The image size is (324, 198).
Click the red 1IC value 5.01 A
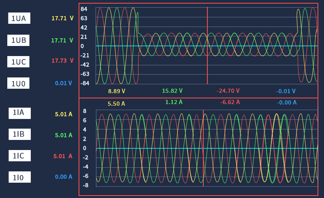click(x=63, y=156)
